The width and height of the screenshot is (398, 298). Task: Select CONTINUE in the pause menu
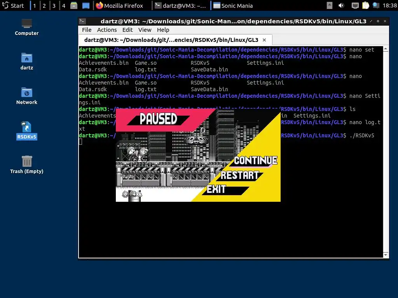click(255, 160)
